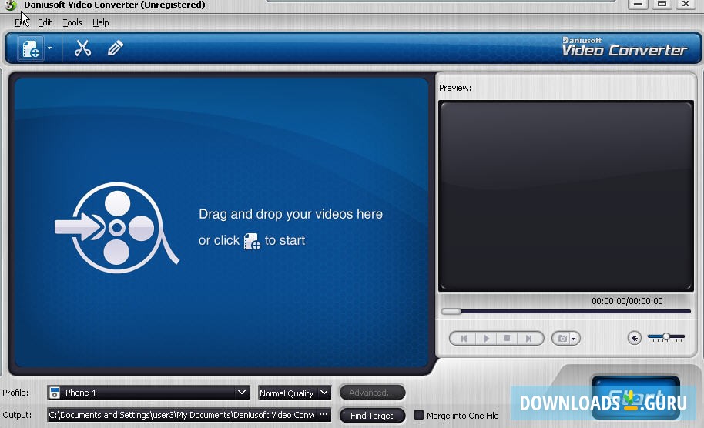Click the film reel import graphic
Viewport: 704px width, 428px height.
[x=117, y=227]
